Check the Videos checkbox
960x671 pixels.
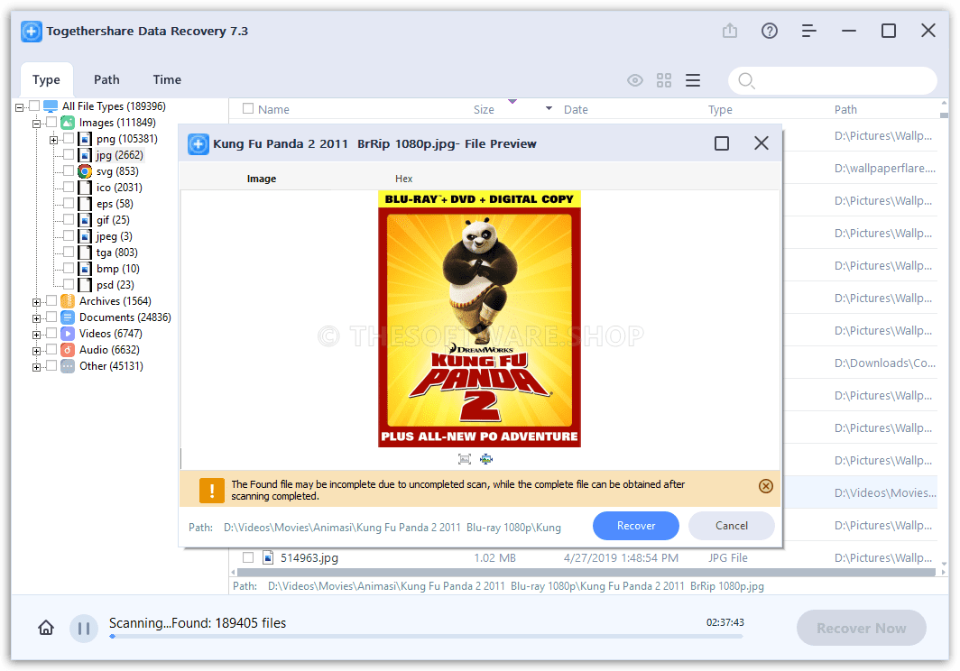(x=51, y=333)
